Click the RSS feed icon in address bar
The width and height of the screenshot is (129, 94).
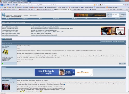pyautogui.click(x=94, y=5)
